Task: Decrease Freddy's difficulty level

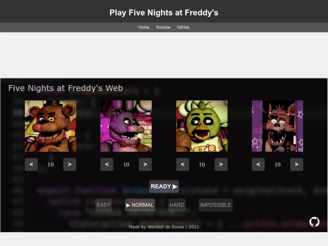Action: coord(31,165)
